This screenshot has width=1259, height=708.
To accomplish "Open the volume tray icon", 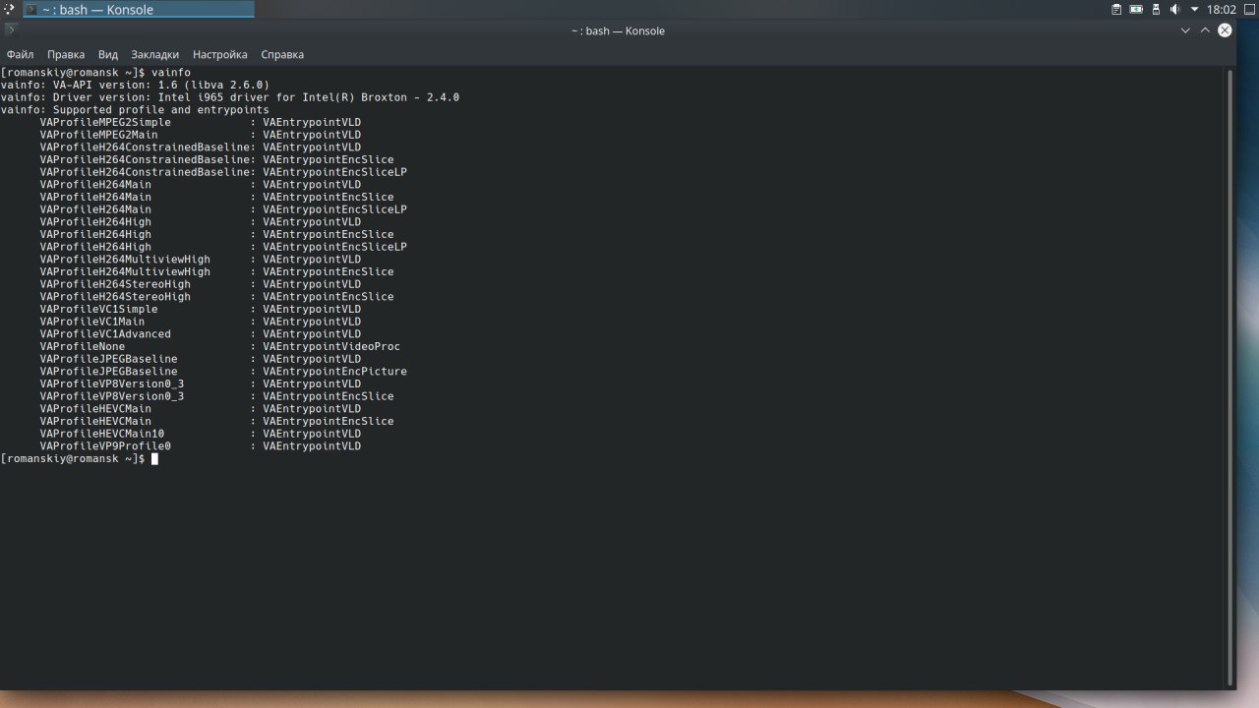I will coord(1174,10).
